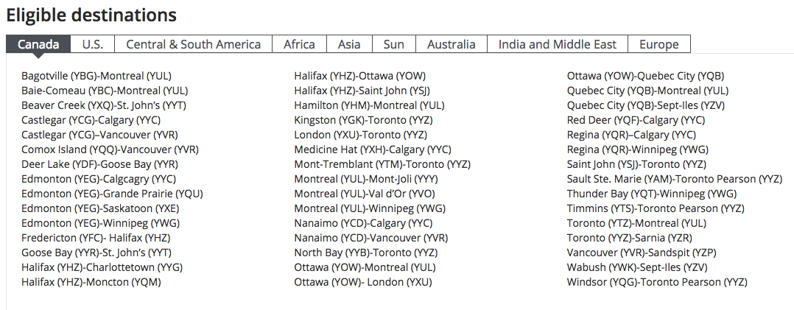794x310 pixels.
Task: Switch to the Africa tab
Action: tap(299, 44)
